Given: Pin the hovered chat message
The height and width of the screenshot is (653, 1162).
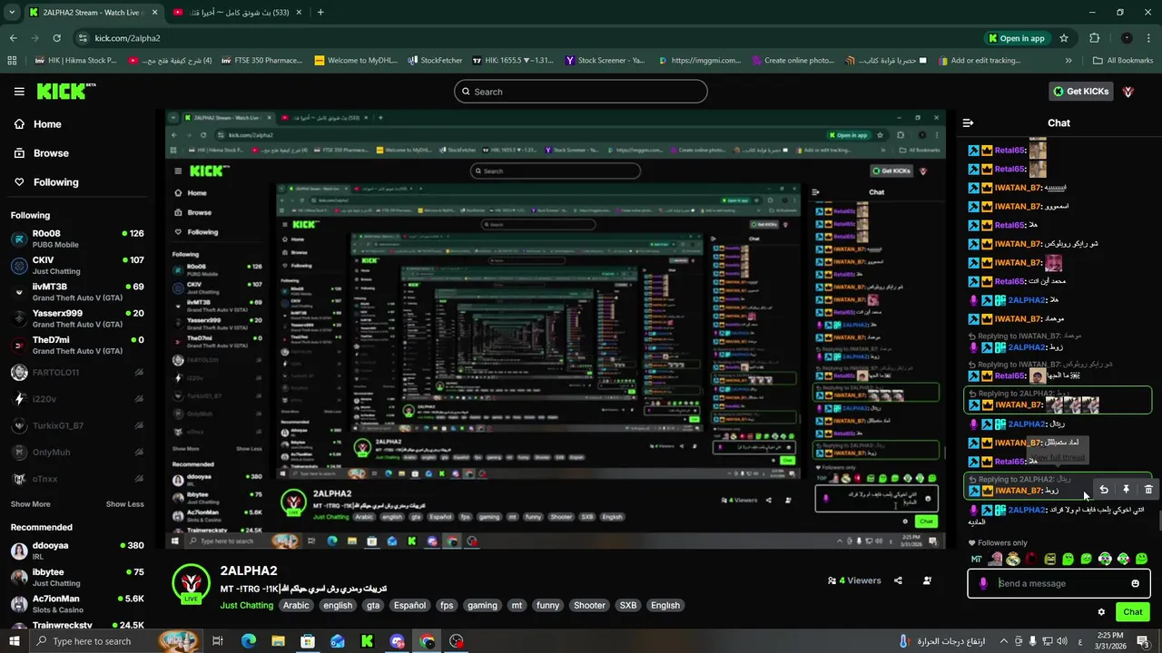Looking at the screenshot, I should pos(1126,490).
